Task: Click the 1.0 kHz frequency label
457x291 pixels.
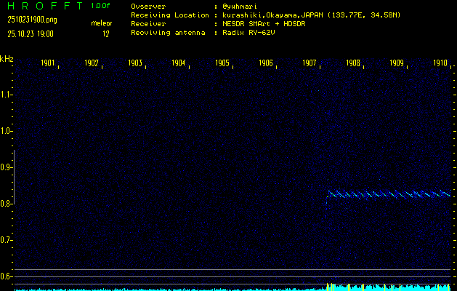Action: 5,131
